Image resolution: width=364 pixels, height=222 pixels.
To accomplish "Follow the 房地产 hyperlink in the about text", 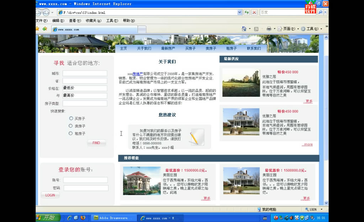I will point(138,74).
